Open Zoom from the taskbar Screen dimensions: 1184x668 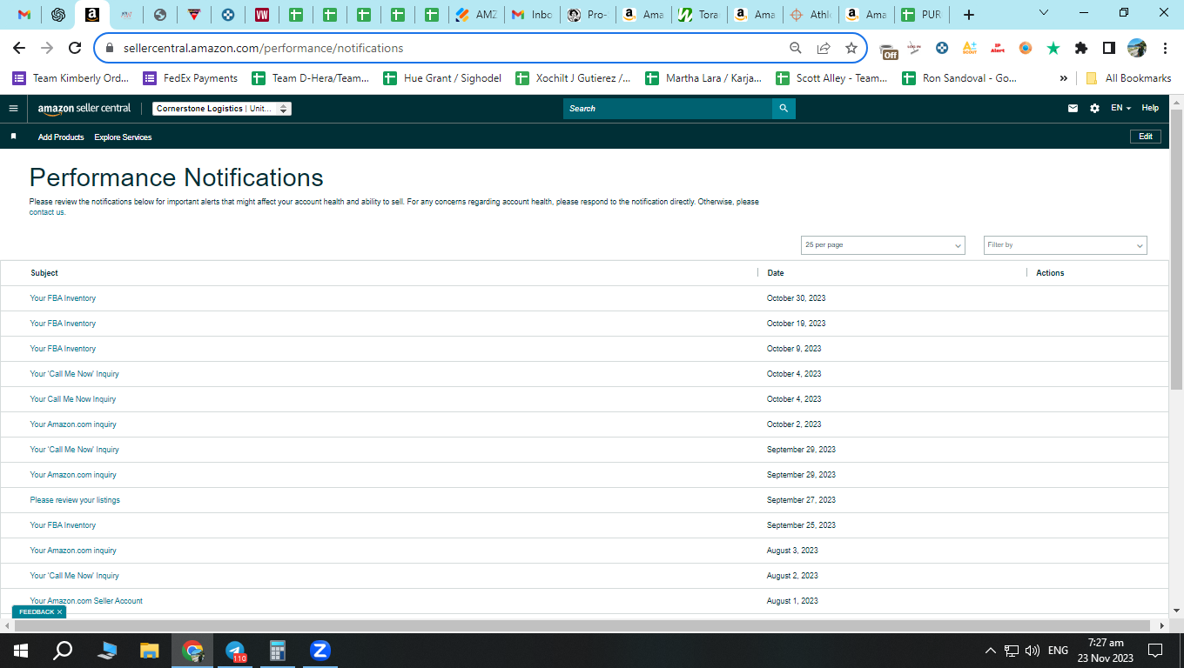(320, 650)
